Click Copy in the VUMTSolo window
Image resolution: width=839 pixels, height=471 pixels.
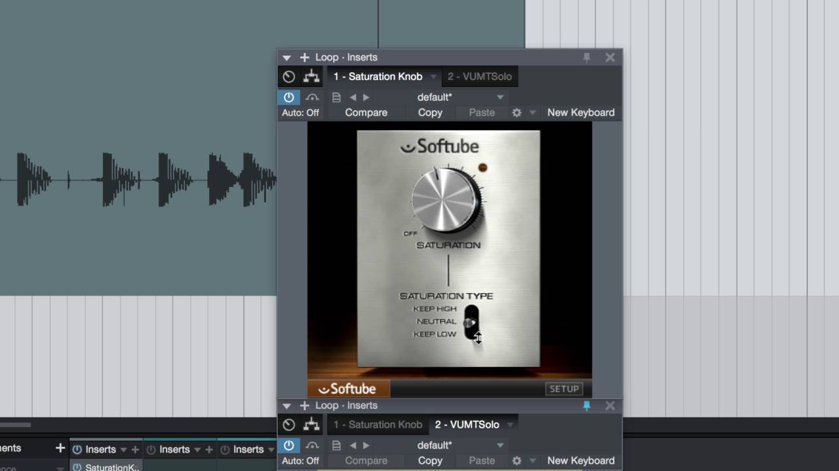[x=430, y=461]
